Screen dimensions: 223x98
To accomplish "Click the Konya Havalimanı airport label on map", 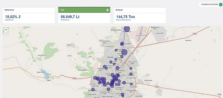I will point(141,35).
